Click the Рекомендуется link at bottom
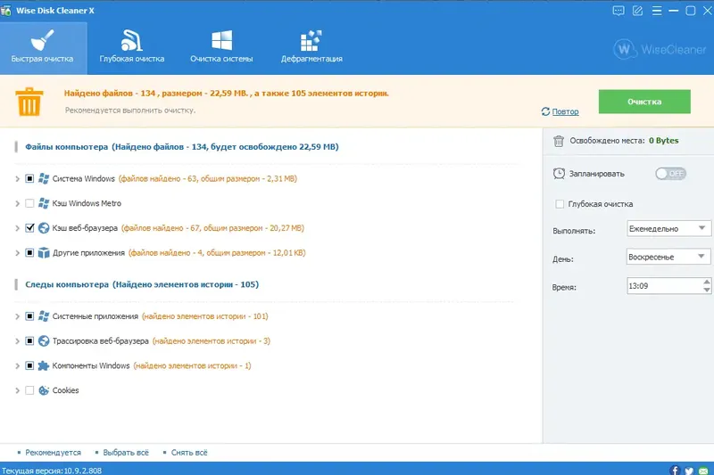Viewport: 714px width, 475px height. coord(53,452)
